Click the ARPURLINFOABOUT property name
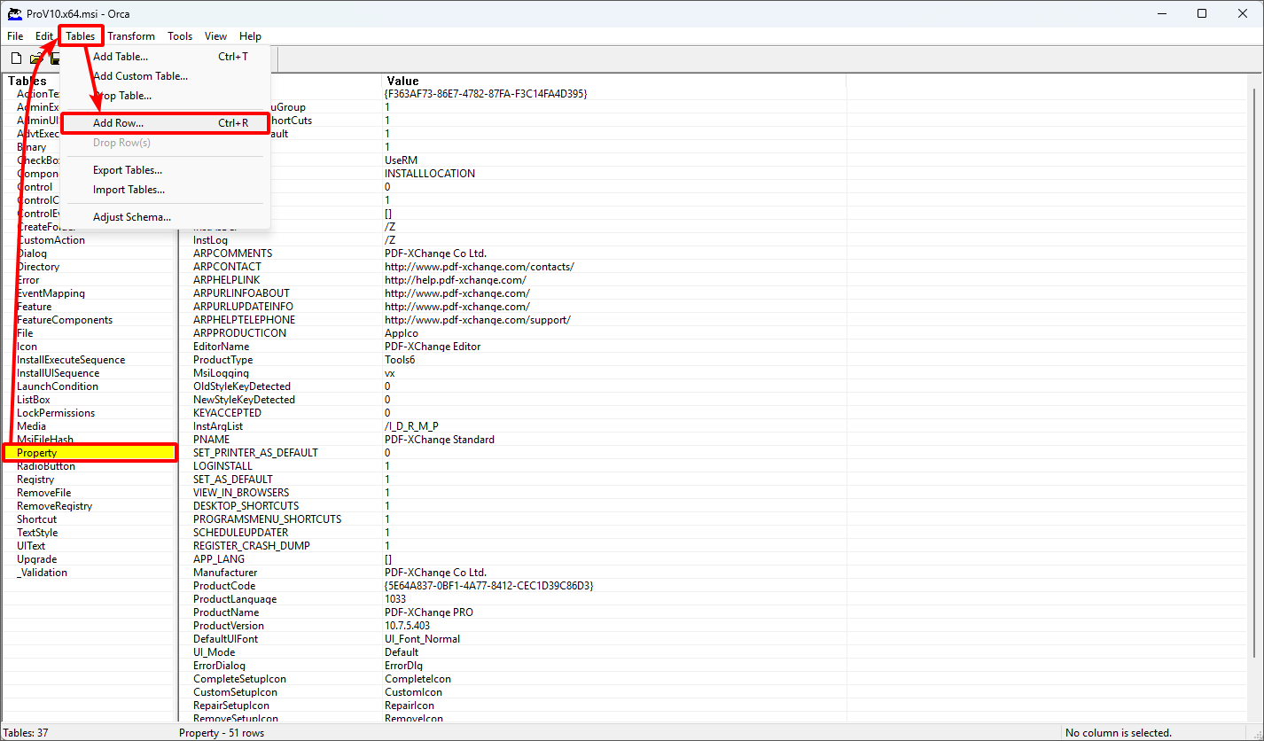Image resolution: width=1264 pixels, height=741 pixels. 241,293
